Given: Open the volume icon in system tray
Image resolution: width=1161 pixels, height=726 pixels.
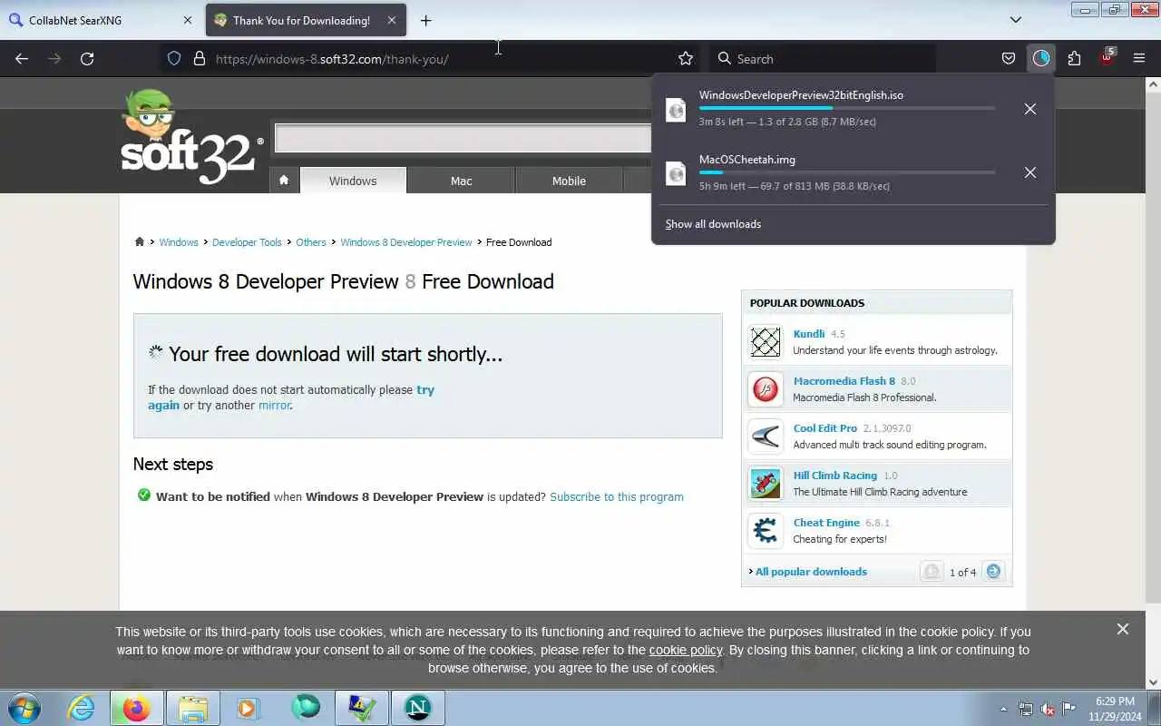Looking at the screenshot, I should 1048,709.
